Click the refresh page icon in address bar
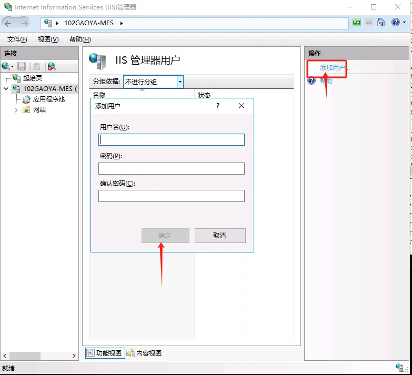Screen dimensions: 412x375 [x=357, y=23]
